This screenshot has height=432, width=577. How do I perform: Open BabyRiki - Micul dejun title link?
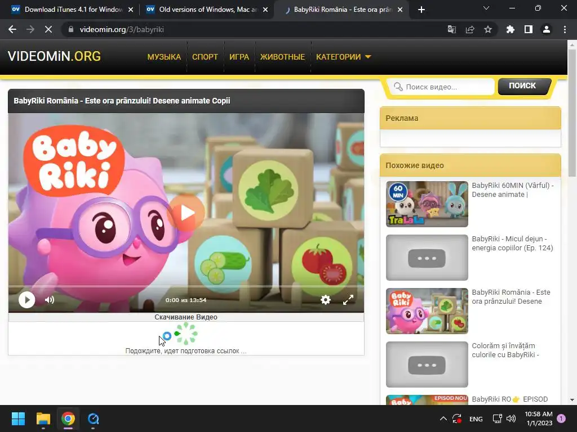[x=512, y=243]
